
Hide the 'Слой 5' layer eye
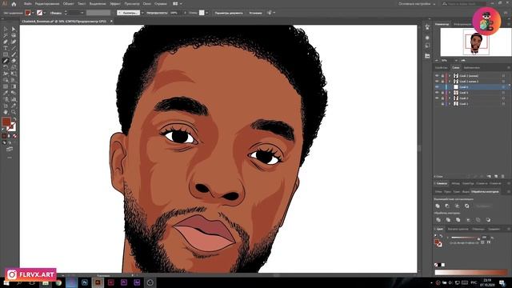point(437,93)
